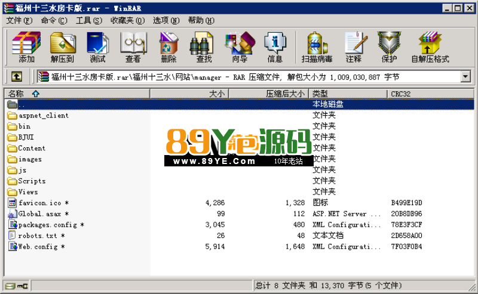Expand the address bar path dropdown
The image size is (478, 294).
click(465, 77)
